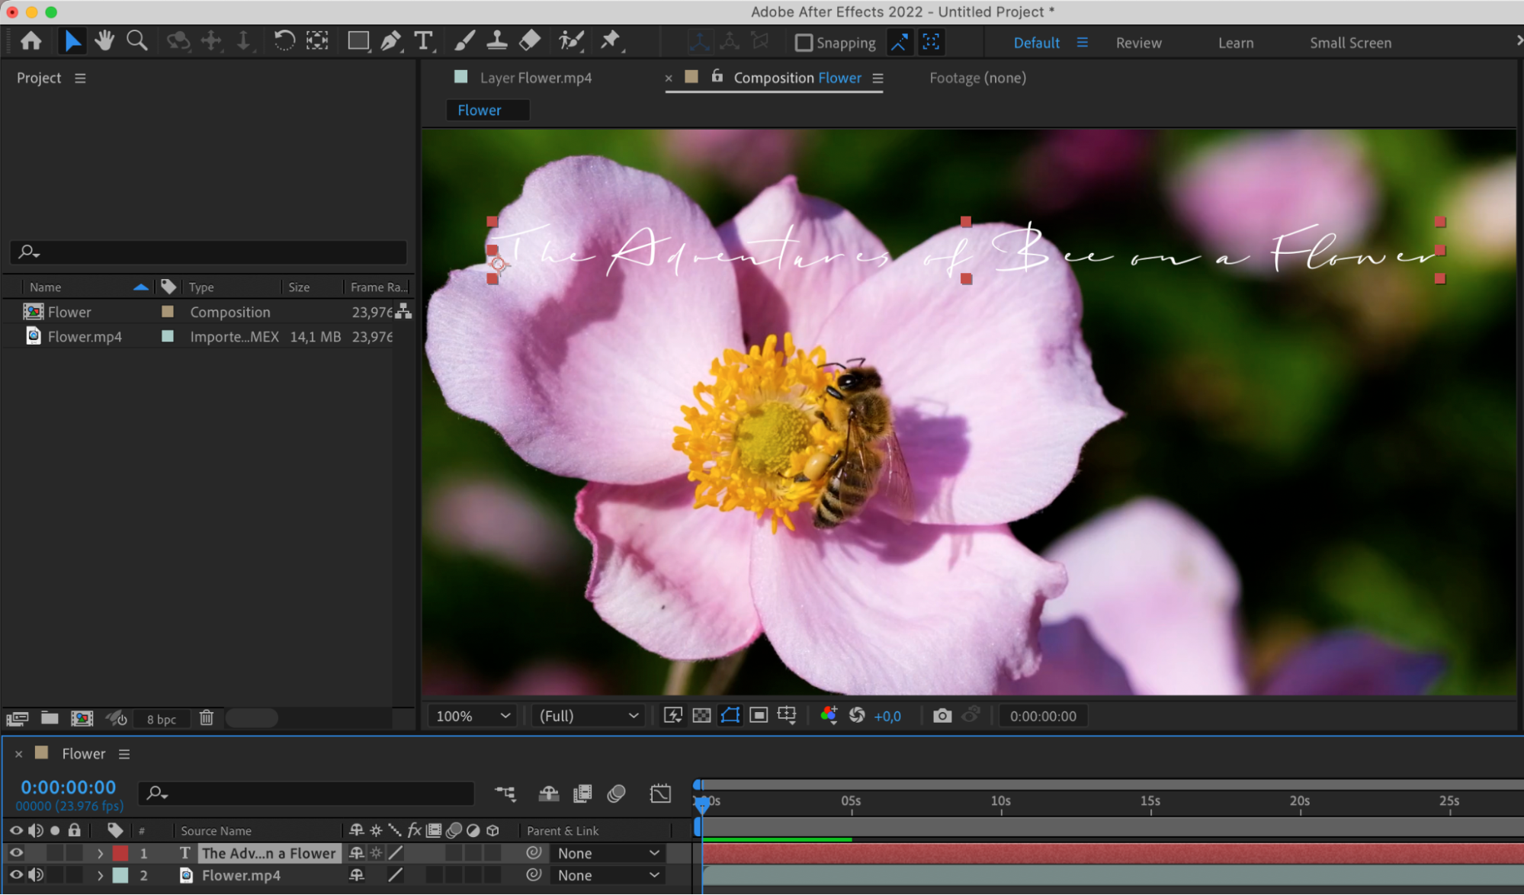Image resolution: width=1524 pixels, height=895 pixels.
Task: Open the (Full) resolution dropdown
Action: click(x=588, y=716)
